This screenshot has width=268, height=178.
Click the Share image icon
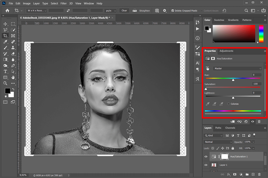pyautogui.click(x=263, y=10)
